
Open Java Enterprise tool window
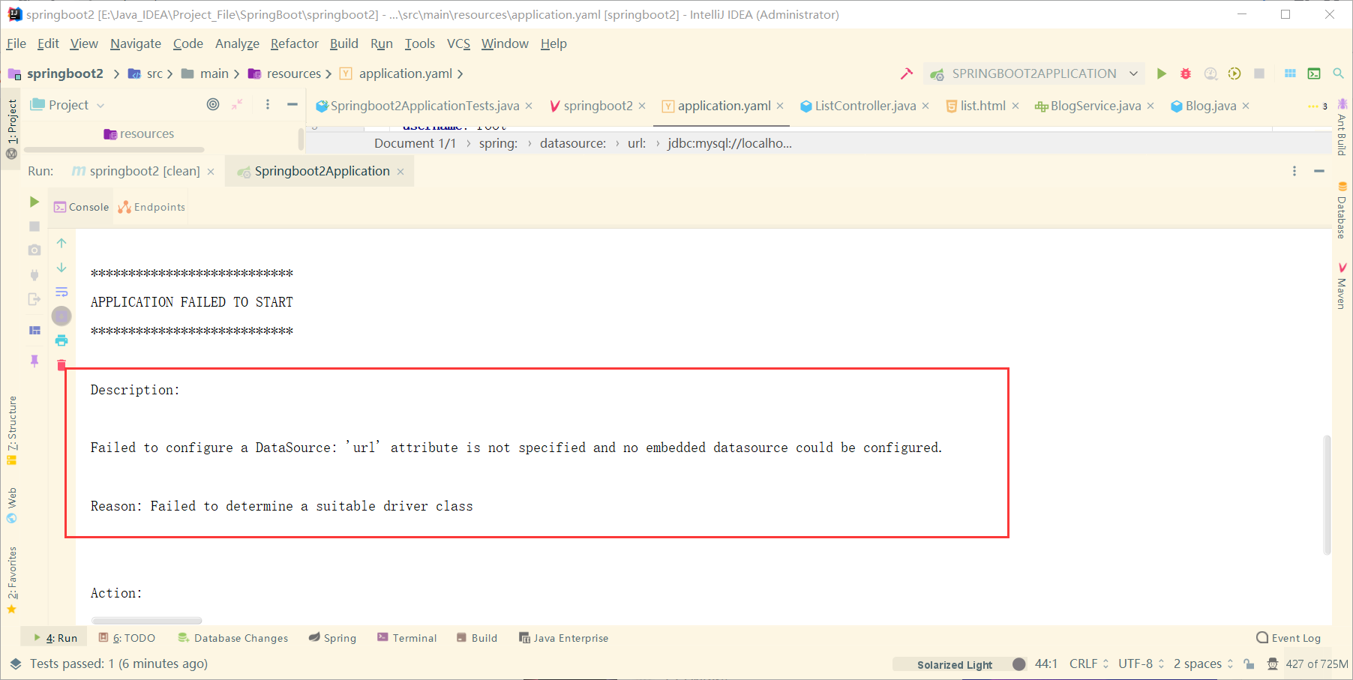[563, 638]
